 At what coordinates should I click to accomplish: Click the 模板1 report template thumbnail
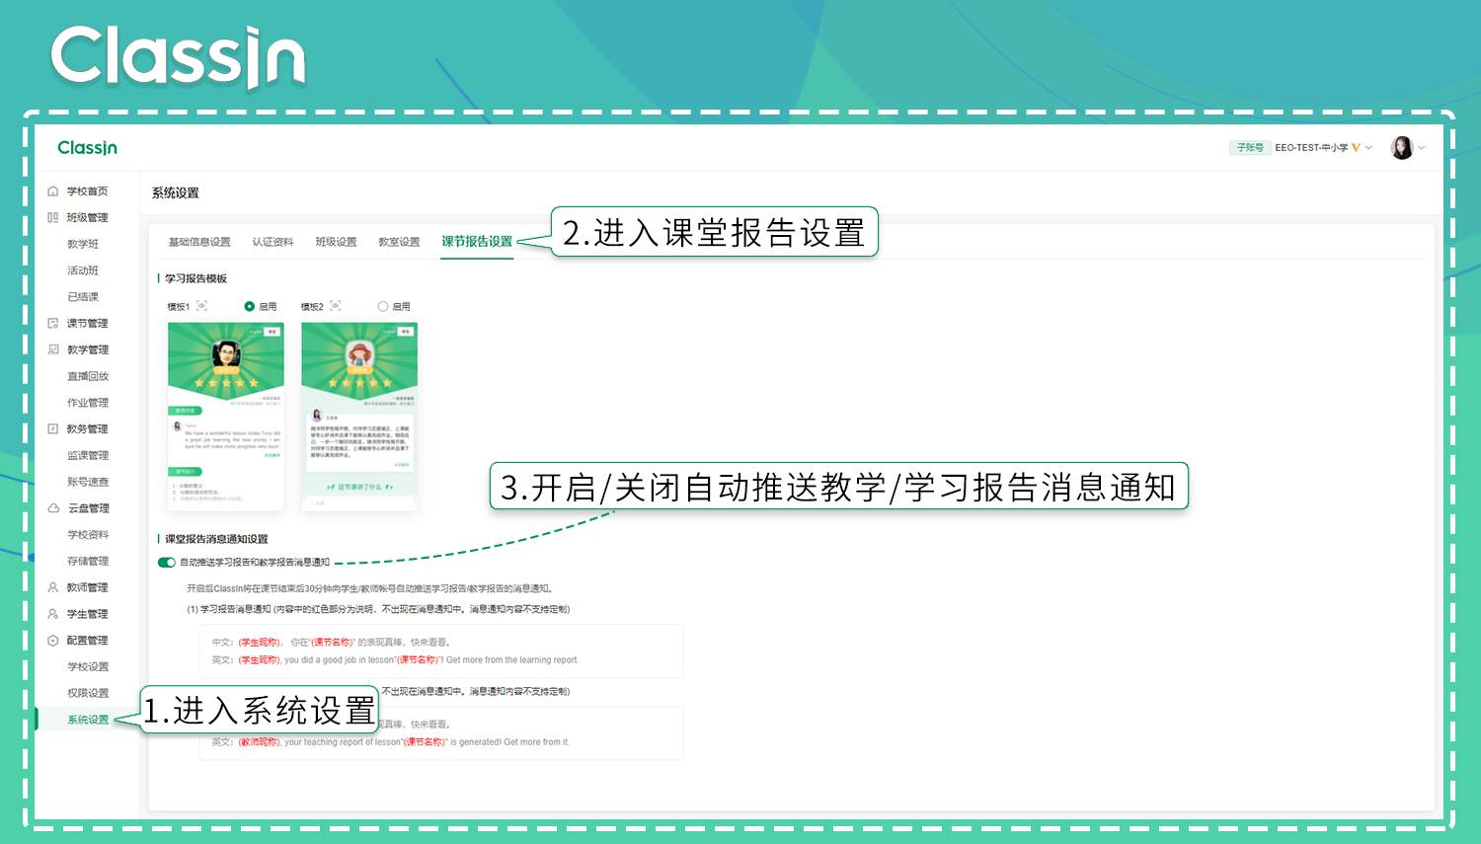226,416
